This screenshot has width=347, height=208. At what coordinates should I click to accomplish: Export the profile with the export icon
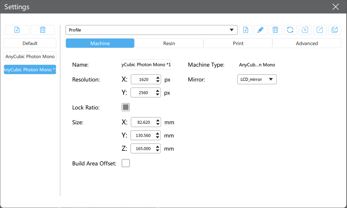(320, 30)
